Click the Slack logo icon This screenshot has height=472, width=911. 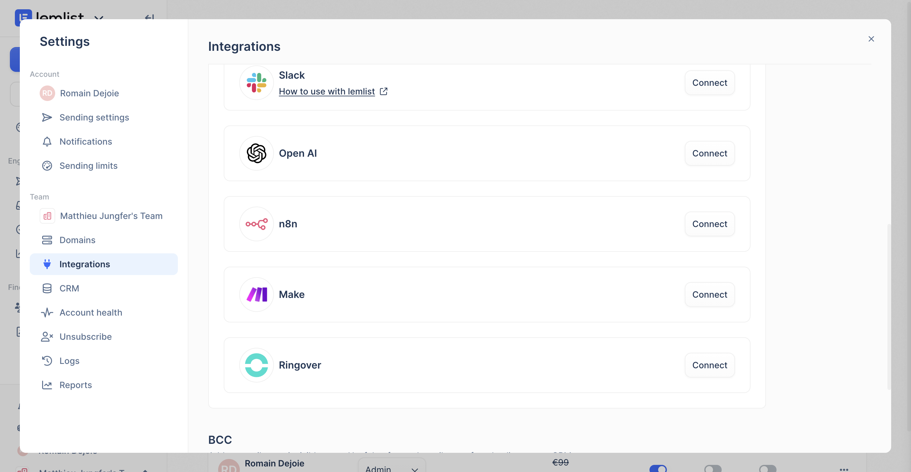(256, 82)
